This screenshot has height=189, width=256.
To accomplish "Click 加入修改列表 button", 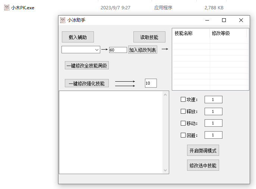I will tap(143, 50).
